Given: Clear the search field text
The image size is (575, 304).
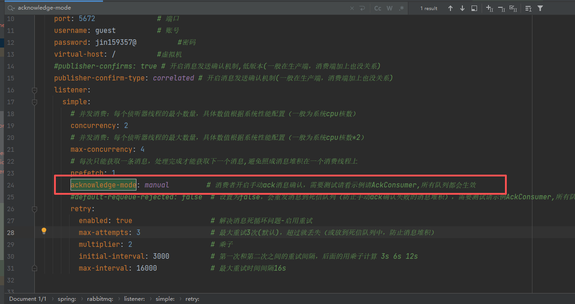Looking at the screenshot, I should 352,8.
